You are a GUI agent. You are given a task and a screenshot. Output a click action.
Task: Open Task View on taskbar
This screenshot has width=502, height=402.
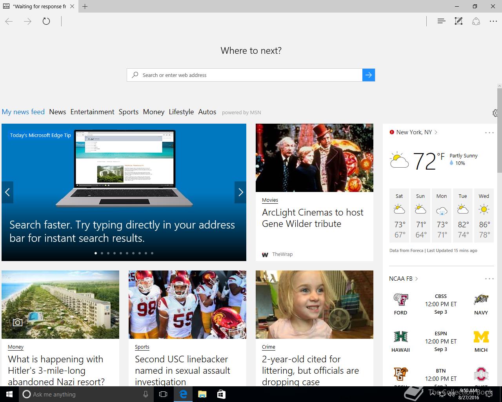pyautogui.click(x=163, y=394)
